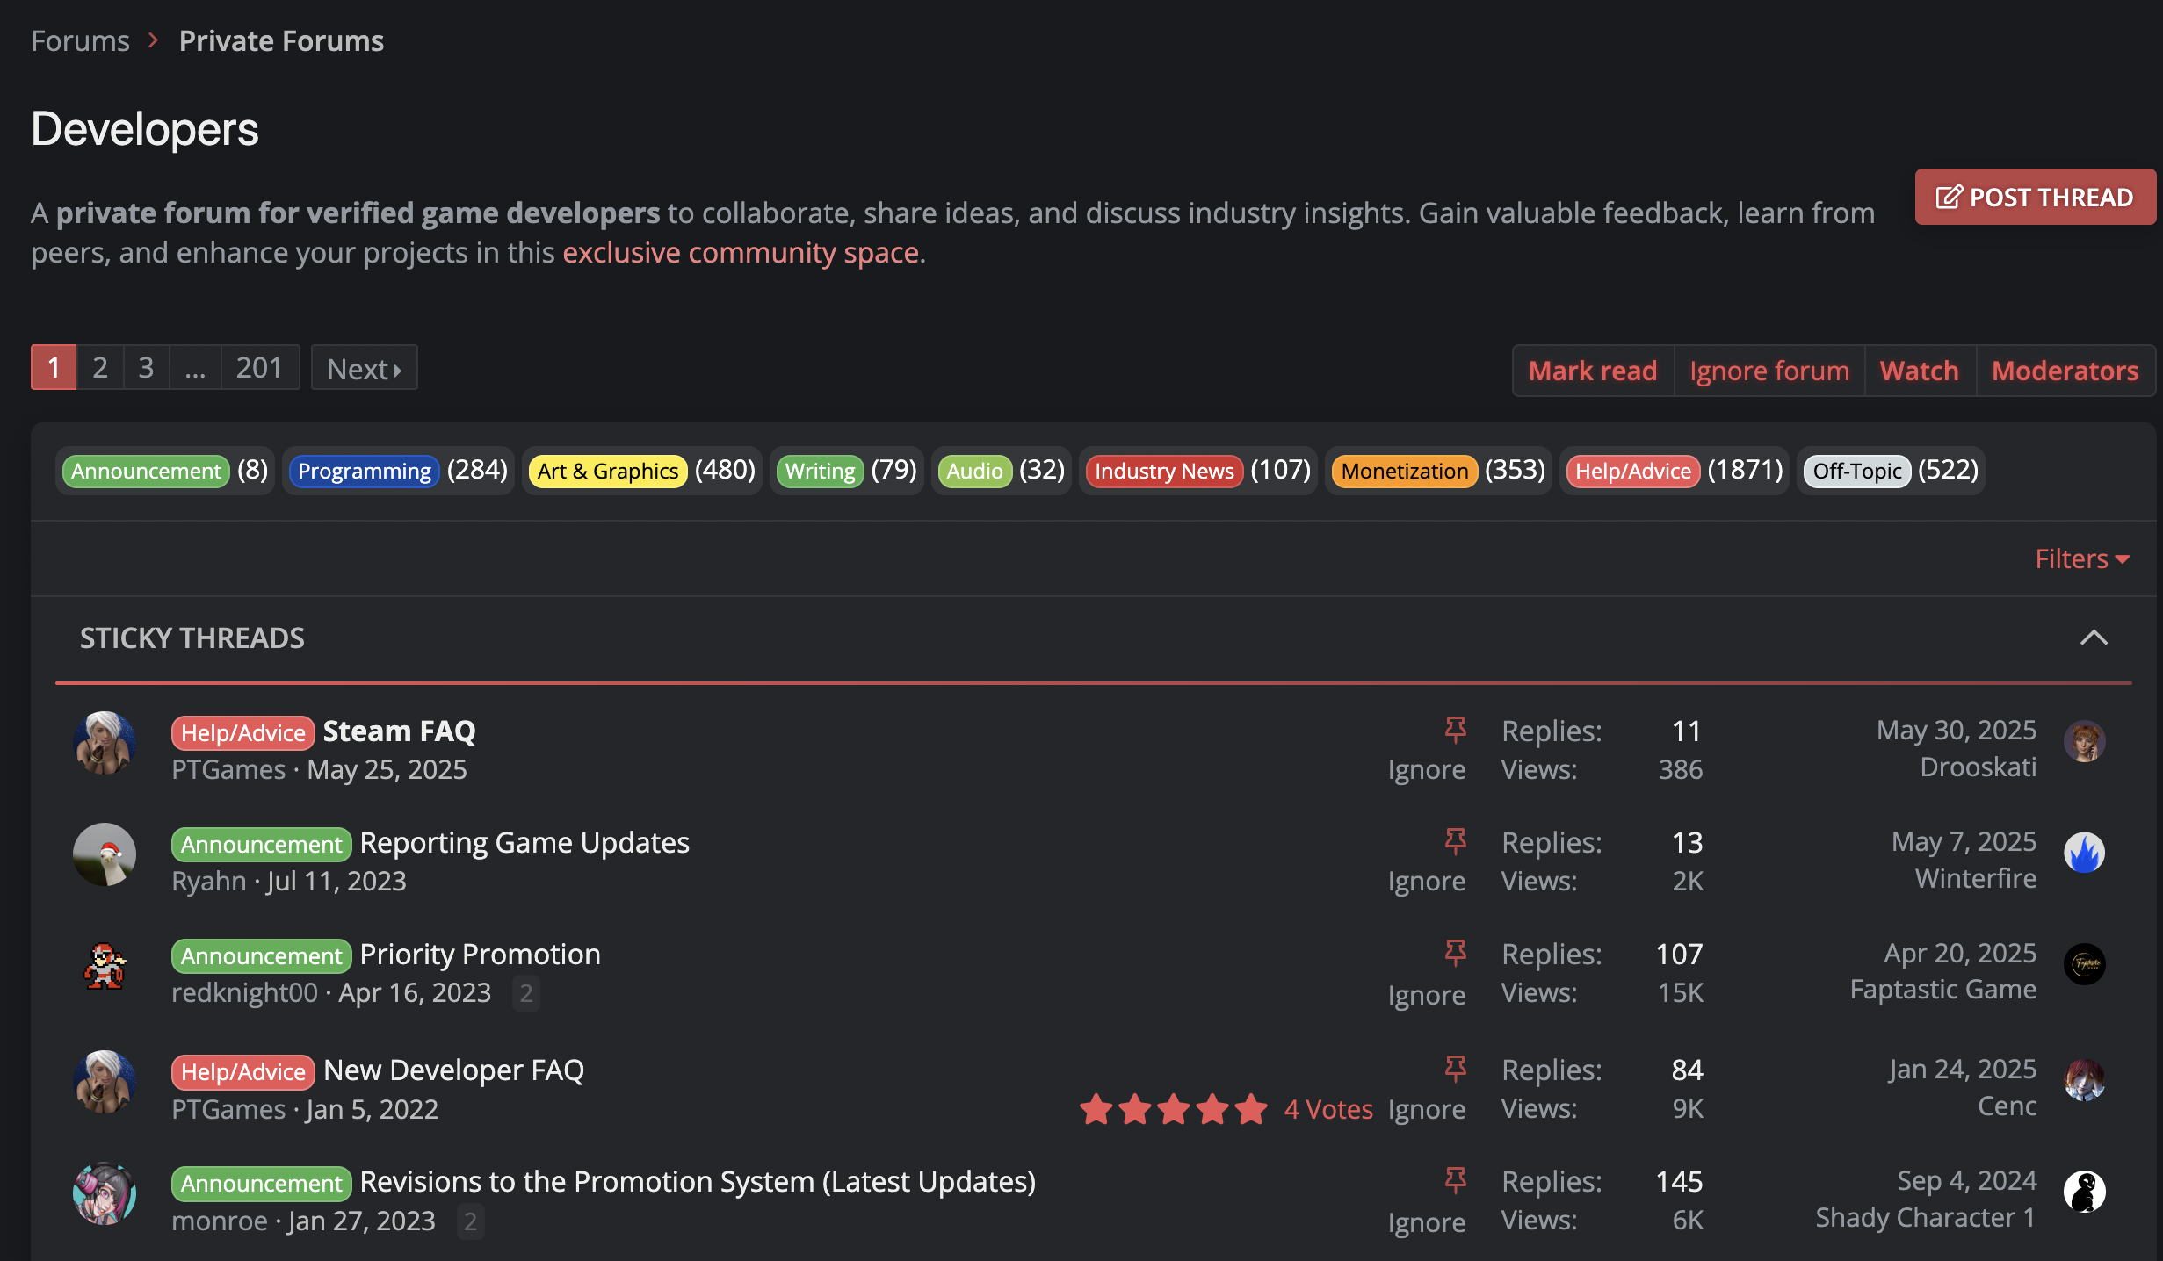
Task: Go to page 3
Action: coord(146,367)
